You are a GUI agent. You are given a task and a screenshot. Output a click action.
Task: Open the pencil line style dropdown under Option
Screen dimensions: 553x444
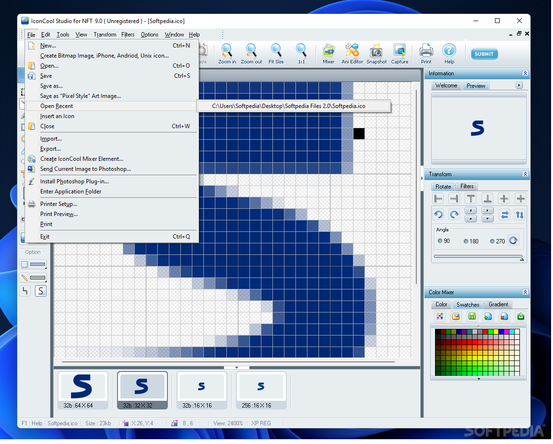34,278
